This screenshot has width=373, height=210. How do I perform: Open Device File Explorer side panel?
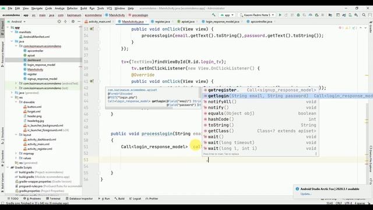click(x=371, y=159)
